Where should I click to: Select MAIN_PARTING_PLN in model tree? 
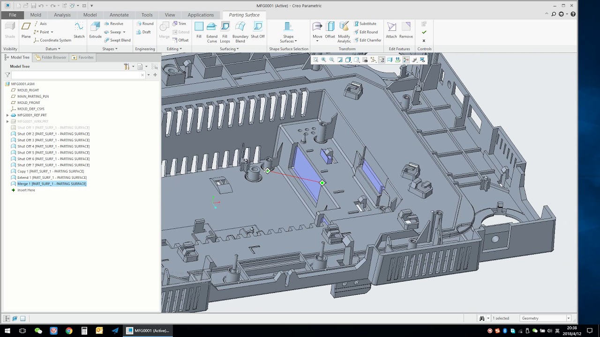click(30, 96)
